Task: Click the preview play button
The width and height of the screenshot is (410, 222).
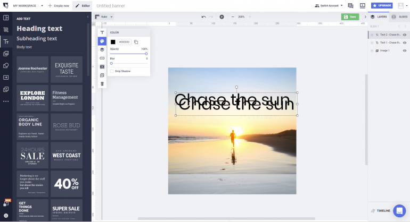Action: click(x=222, y=17)
